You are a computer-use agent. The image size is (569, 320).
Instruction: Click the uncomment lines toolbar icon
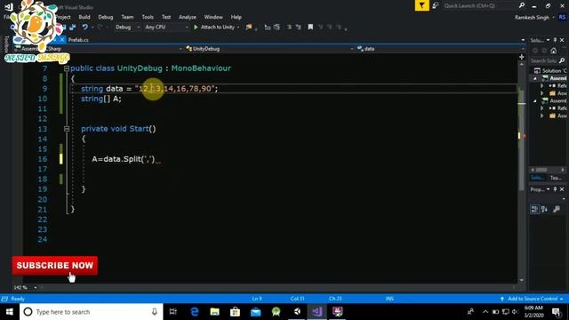click(299, 28)
